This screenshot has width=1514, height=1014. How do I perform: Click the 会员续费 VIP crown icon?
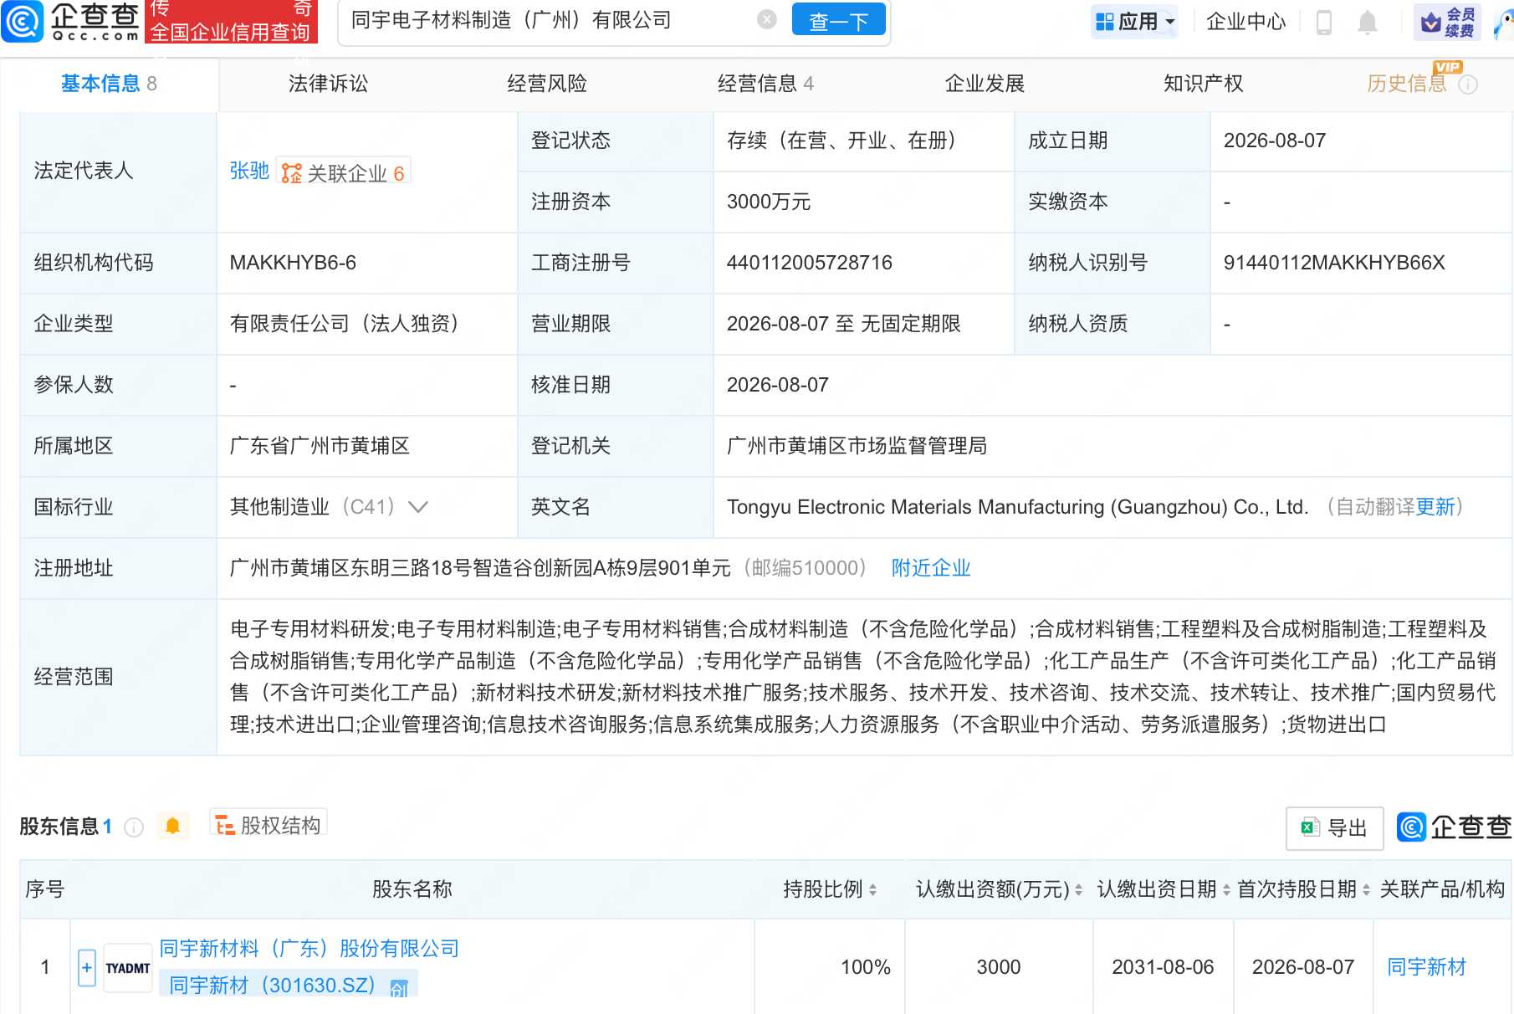[1448, 22]
